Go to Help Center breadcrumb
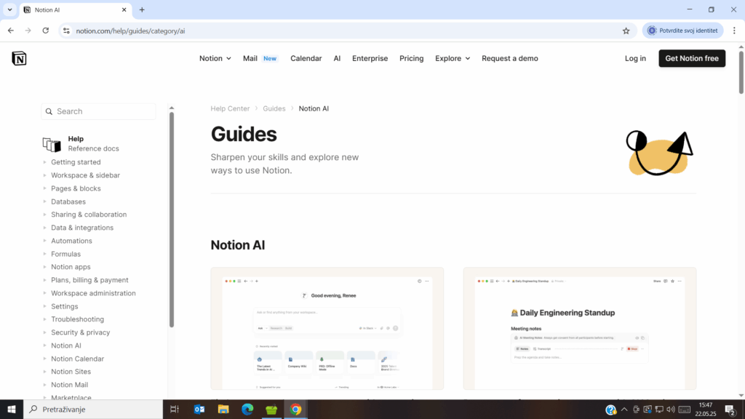Screen dimensions: 745x419 (230, 109)
